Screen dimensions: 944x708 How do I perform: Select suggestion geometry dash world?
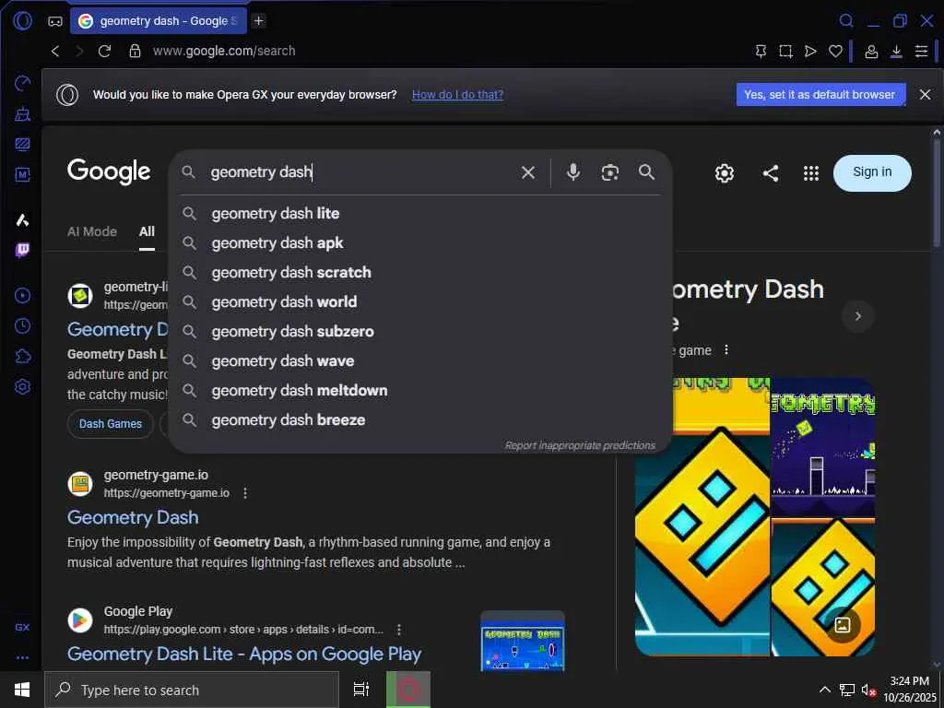tap(420, 302)
